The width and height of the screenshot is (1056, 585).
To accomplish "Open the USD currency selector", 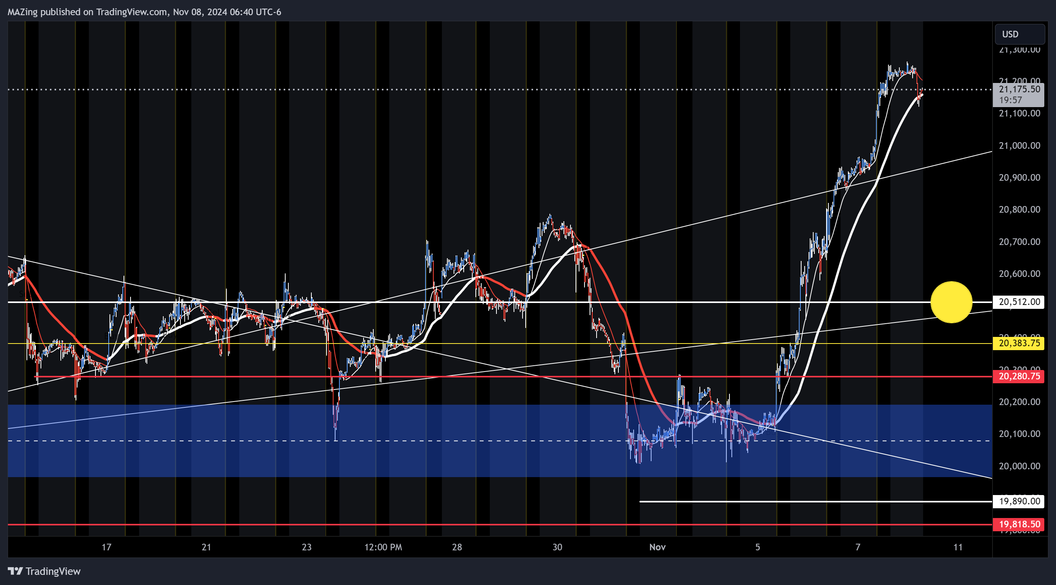I will click(1019, 34).
